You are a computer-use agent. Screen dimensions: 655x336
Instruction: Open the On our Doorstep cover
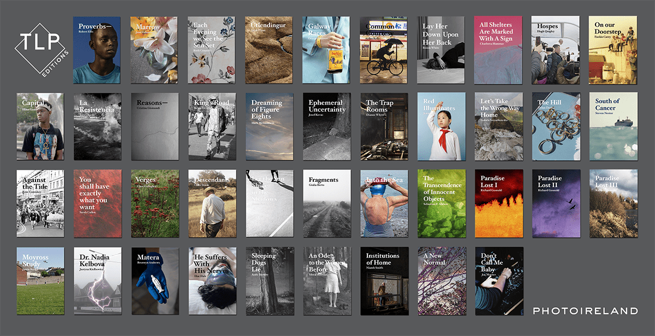613,50
